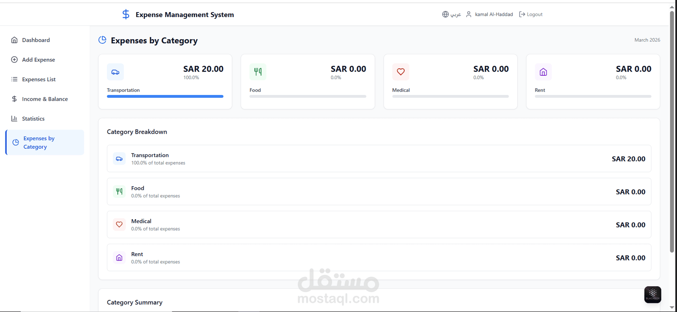Open Income & Balance section
This screenshot has width=677, height=312.
coord(45,99)
